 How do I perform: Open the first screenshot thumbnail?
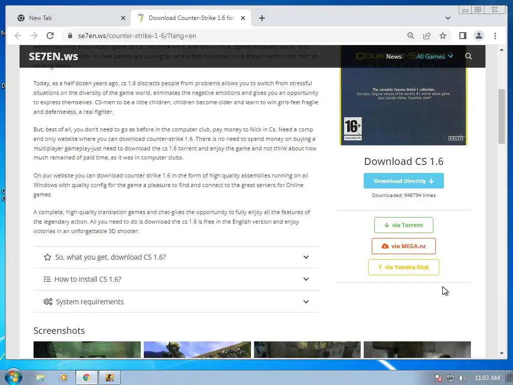pyautogui.click(x=87, y=349)
